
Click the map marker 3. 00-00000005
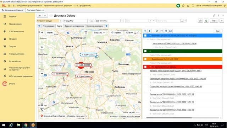point(60,74)
